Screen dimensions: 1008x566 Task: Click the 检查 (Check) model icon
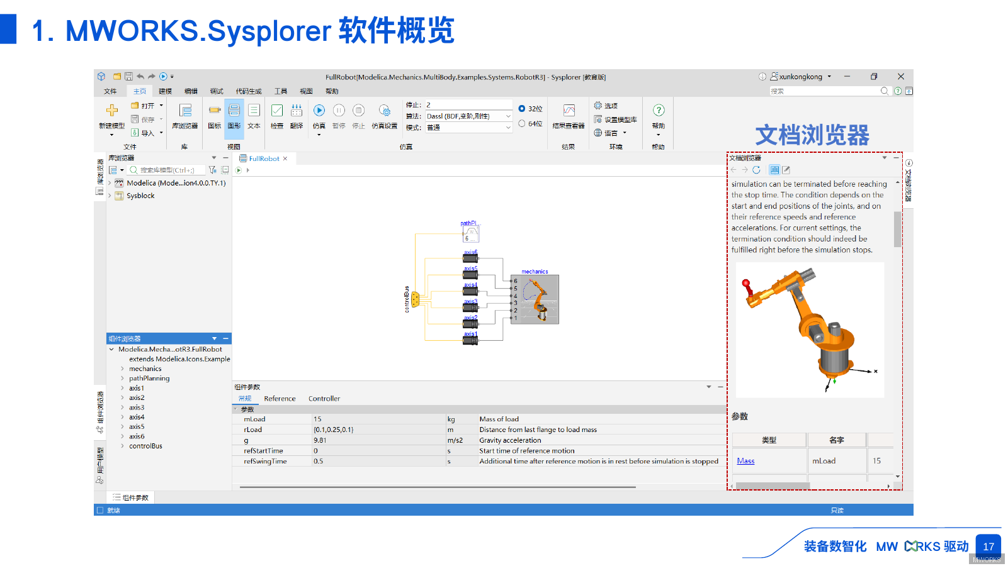[x=277, y=111]
